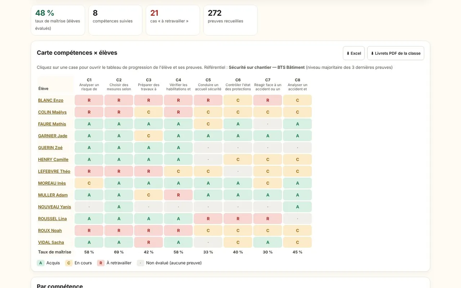
Task: Click the 69 % mastery rate under C2
Action: [119, 252]
